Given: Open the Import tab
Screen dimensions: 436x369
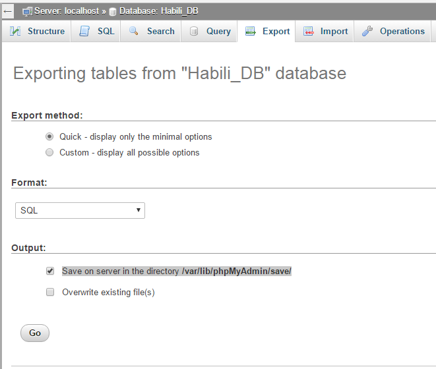Looking at the screenshot, I should pos(334,31).
